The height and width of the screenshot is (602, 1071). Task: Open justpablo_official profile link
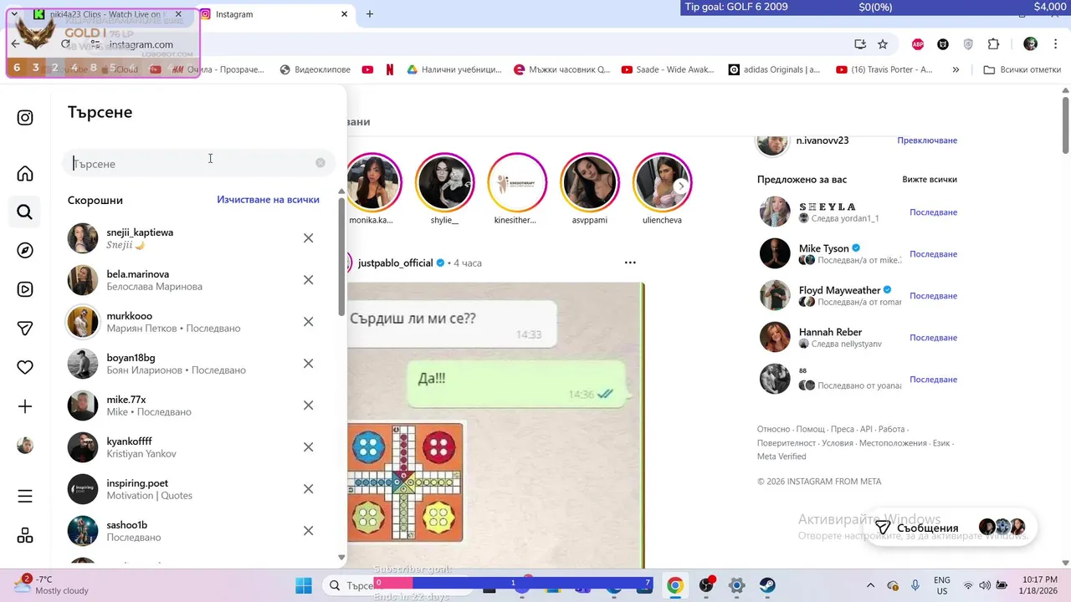(x=395, y=263)
